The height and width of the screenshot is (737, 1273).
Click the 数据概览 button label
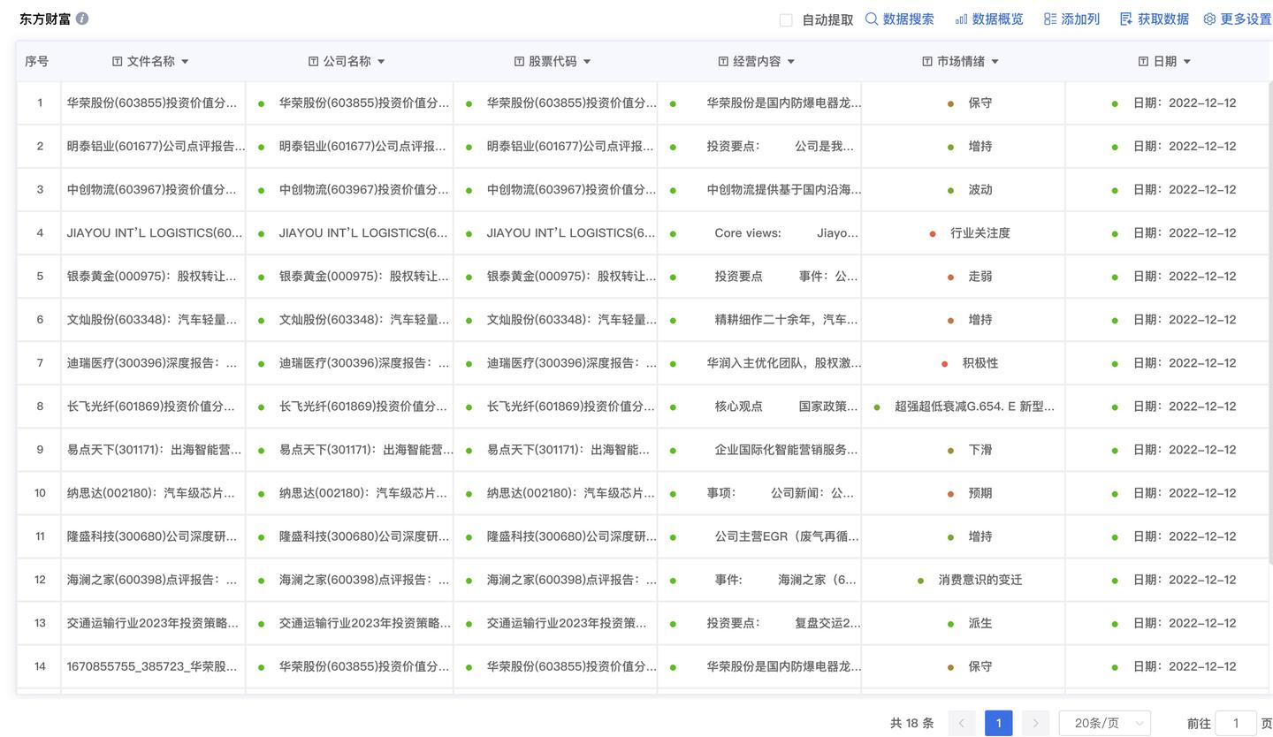998,19
